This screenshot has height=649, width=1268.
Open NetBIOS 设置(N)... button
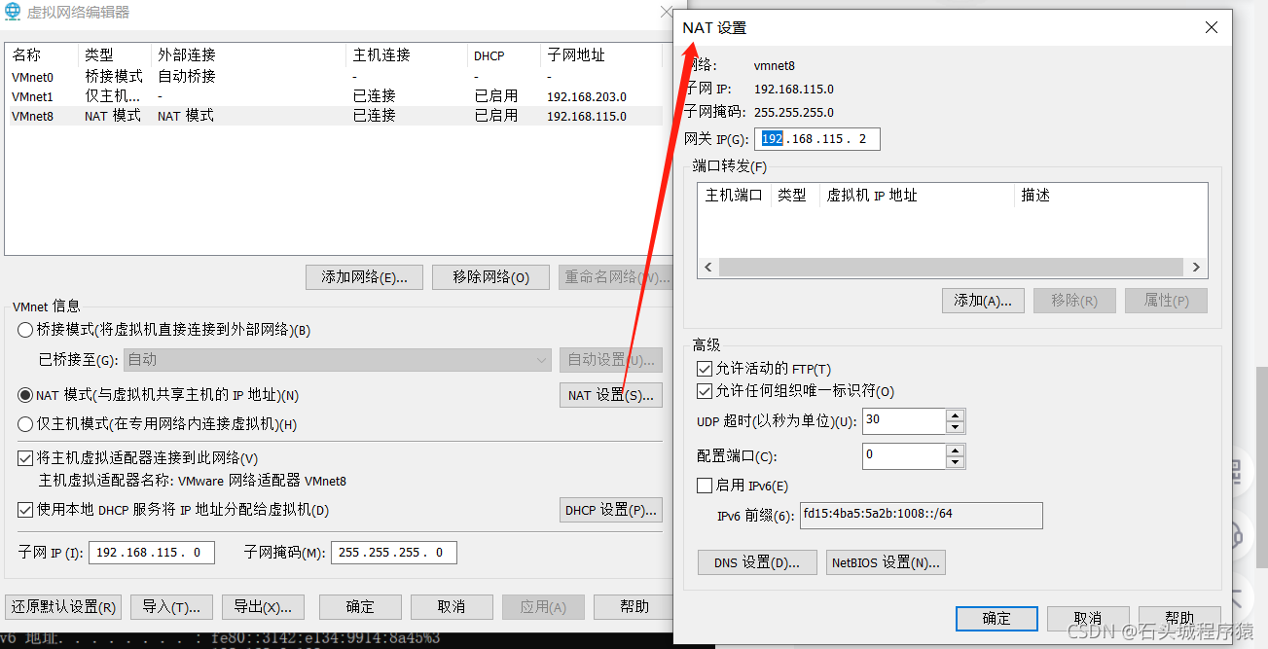(x=886, y=562)
